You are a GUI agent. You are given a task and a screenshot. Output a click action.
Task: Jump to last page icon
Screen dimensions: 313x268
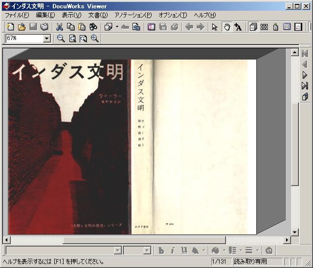305,86
